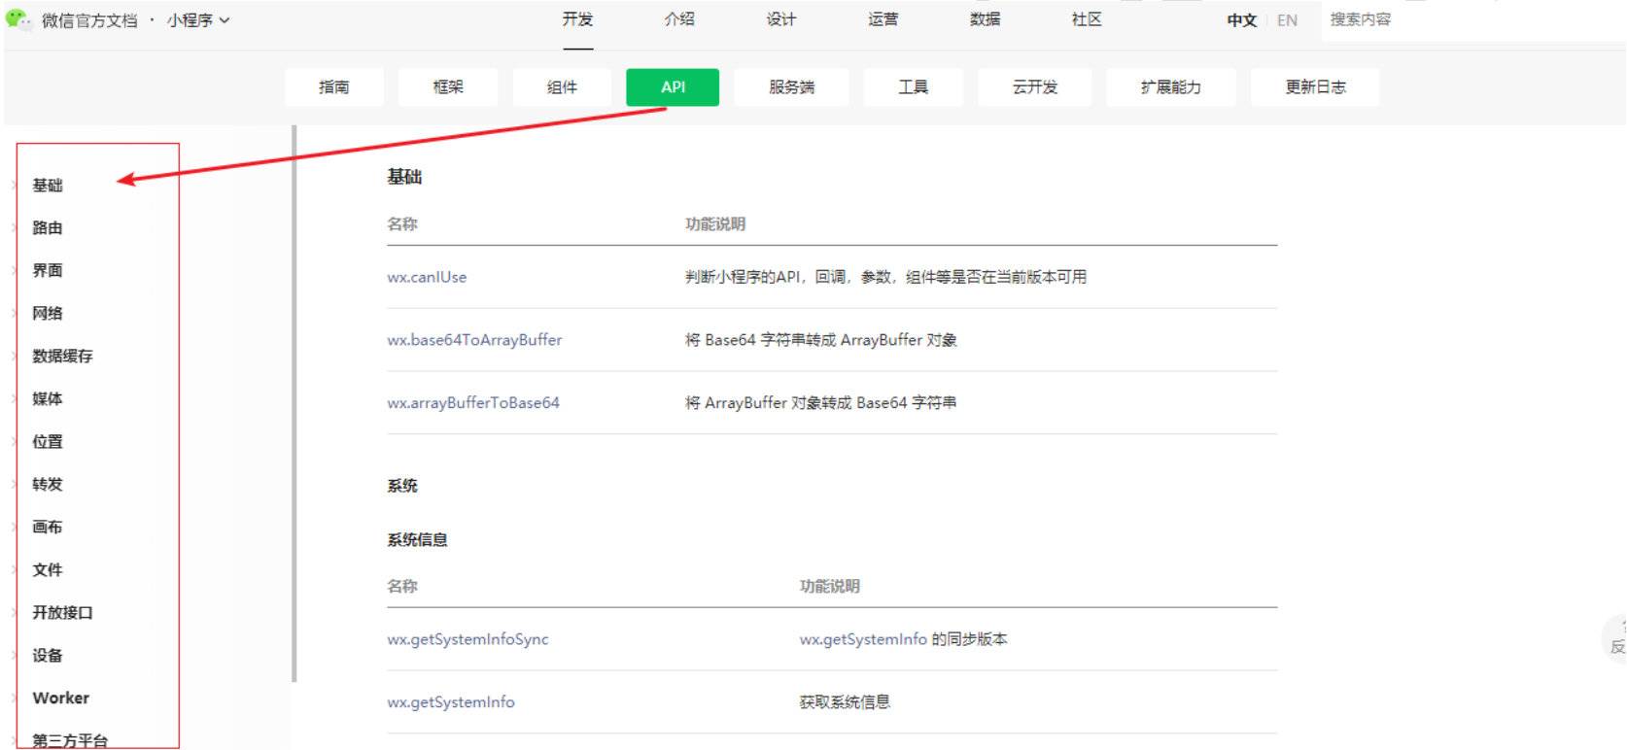
Task: Click the 基础 section heading
Action: pyautogui.click(x=404, y=177)
